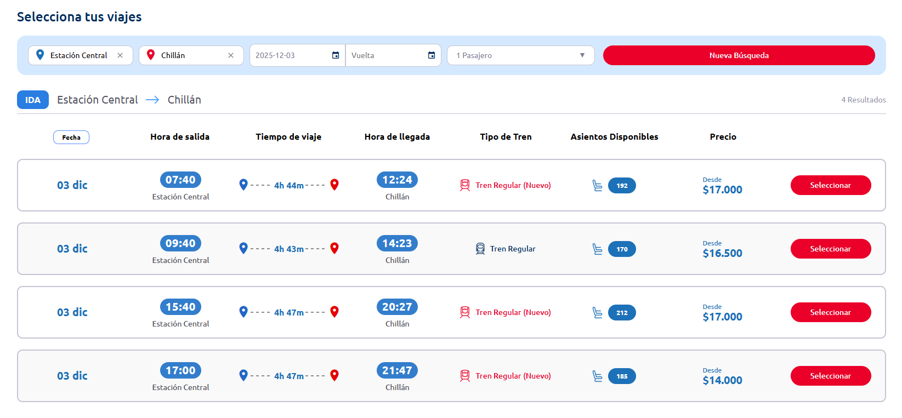Image resolution: width=902 pixels, height=418 pixels.
Task: Clear the Chillán destination field
Action: pyautogui.click(x=231, y=55)
